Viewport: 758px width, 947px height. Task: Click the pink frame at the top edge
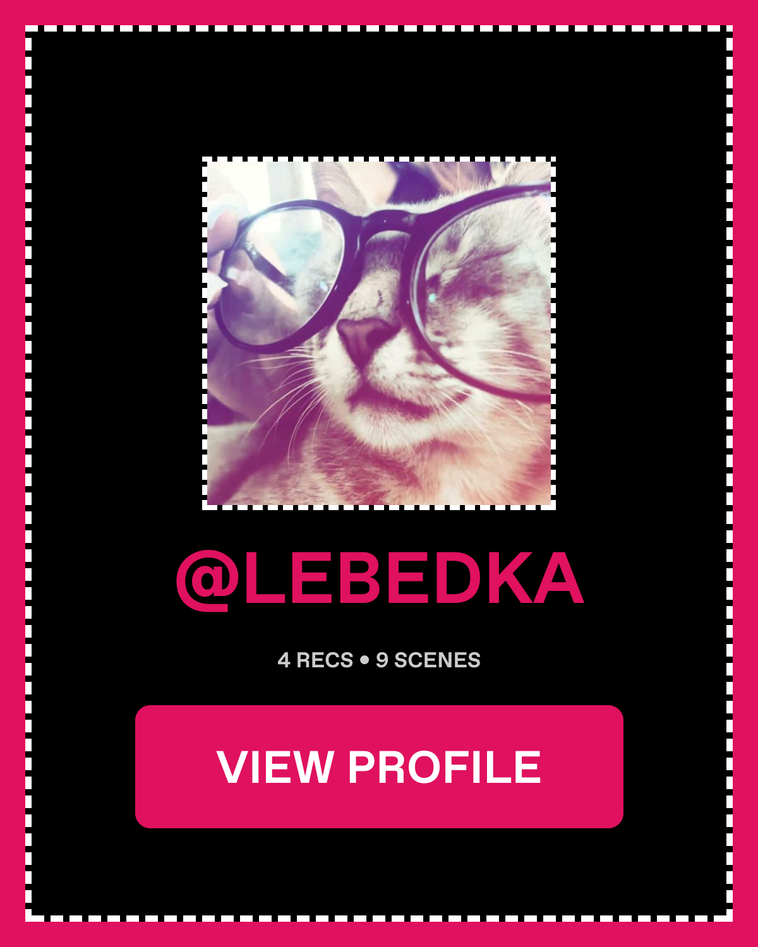point(379,13)
